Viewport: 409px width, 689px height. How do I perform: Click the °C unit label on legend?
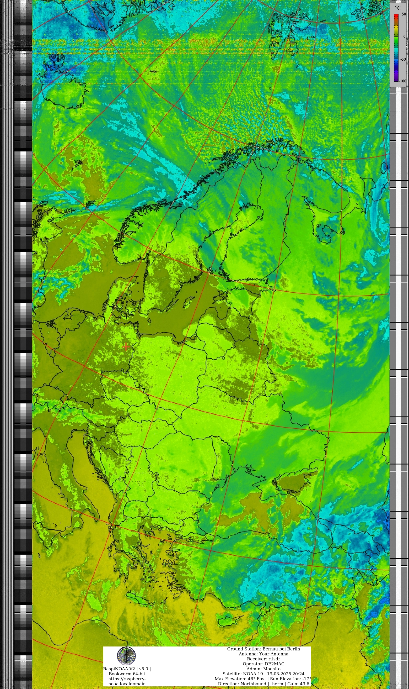[398, 8]
